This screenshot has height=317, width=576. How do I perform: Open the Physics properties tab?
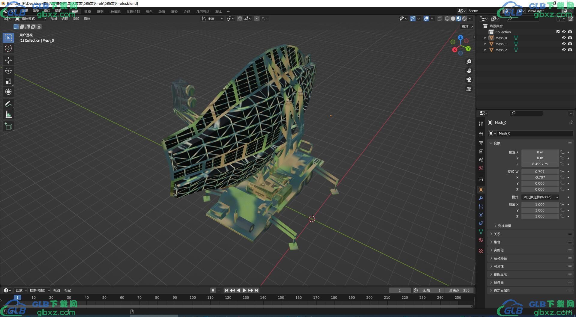(481, 215)
